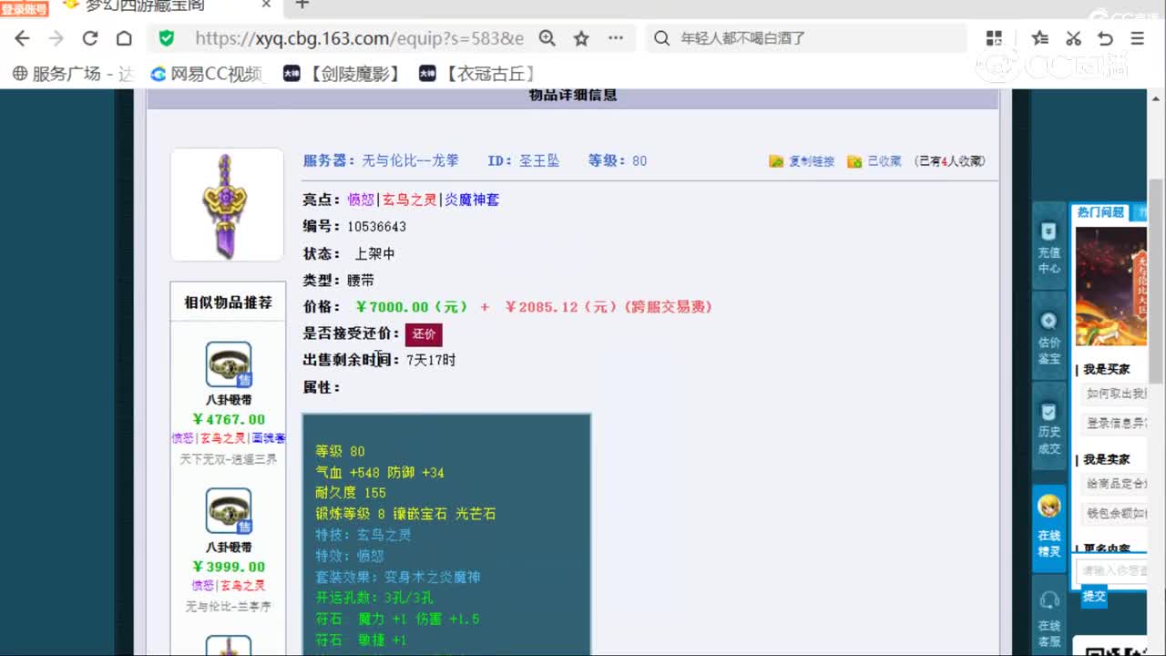Open the browser scissors screenshot tool
Image resolution: width=1166 pixels, height=656 pixels.
point(1073,38)
